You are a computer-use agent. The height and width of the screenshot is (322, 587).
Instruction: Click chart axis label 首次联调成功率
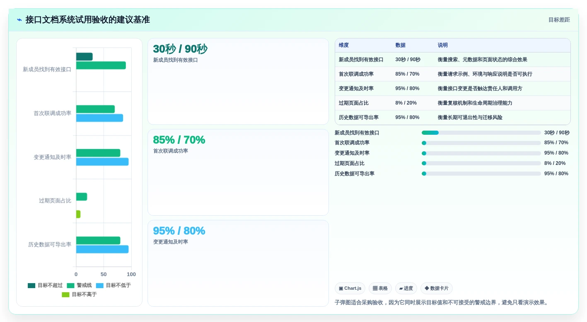point(52,113)
